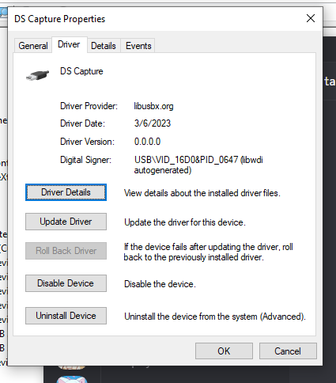
Task: Click the Driver Provider label
Action: click(89, 106)
